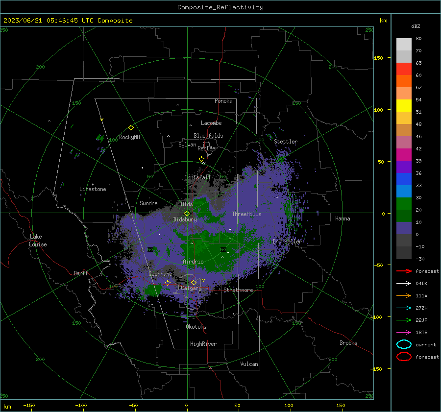Viewport: 441px width, 412px height.
Task: Click the orange 60 dBZ color swatch
Action: pyautogui.click(x=404, y=81)
